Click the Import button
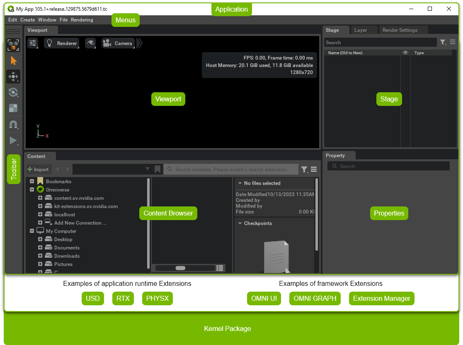Image resolution: width=463 pixels, height=345 pixels. coord(38,169)
